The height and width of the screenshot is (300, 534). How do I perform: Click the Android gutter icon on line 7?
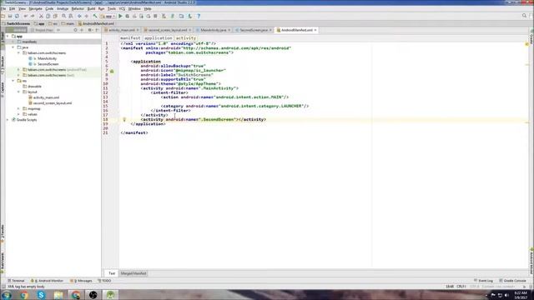pyautogui.click(x=112, y=71)
